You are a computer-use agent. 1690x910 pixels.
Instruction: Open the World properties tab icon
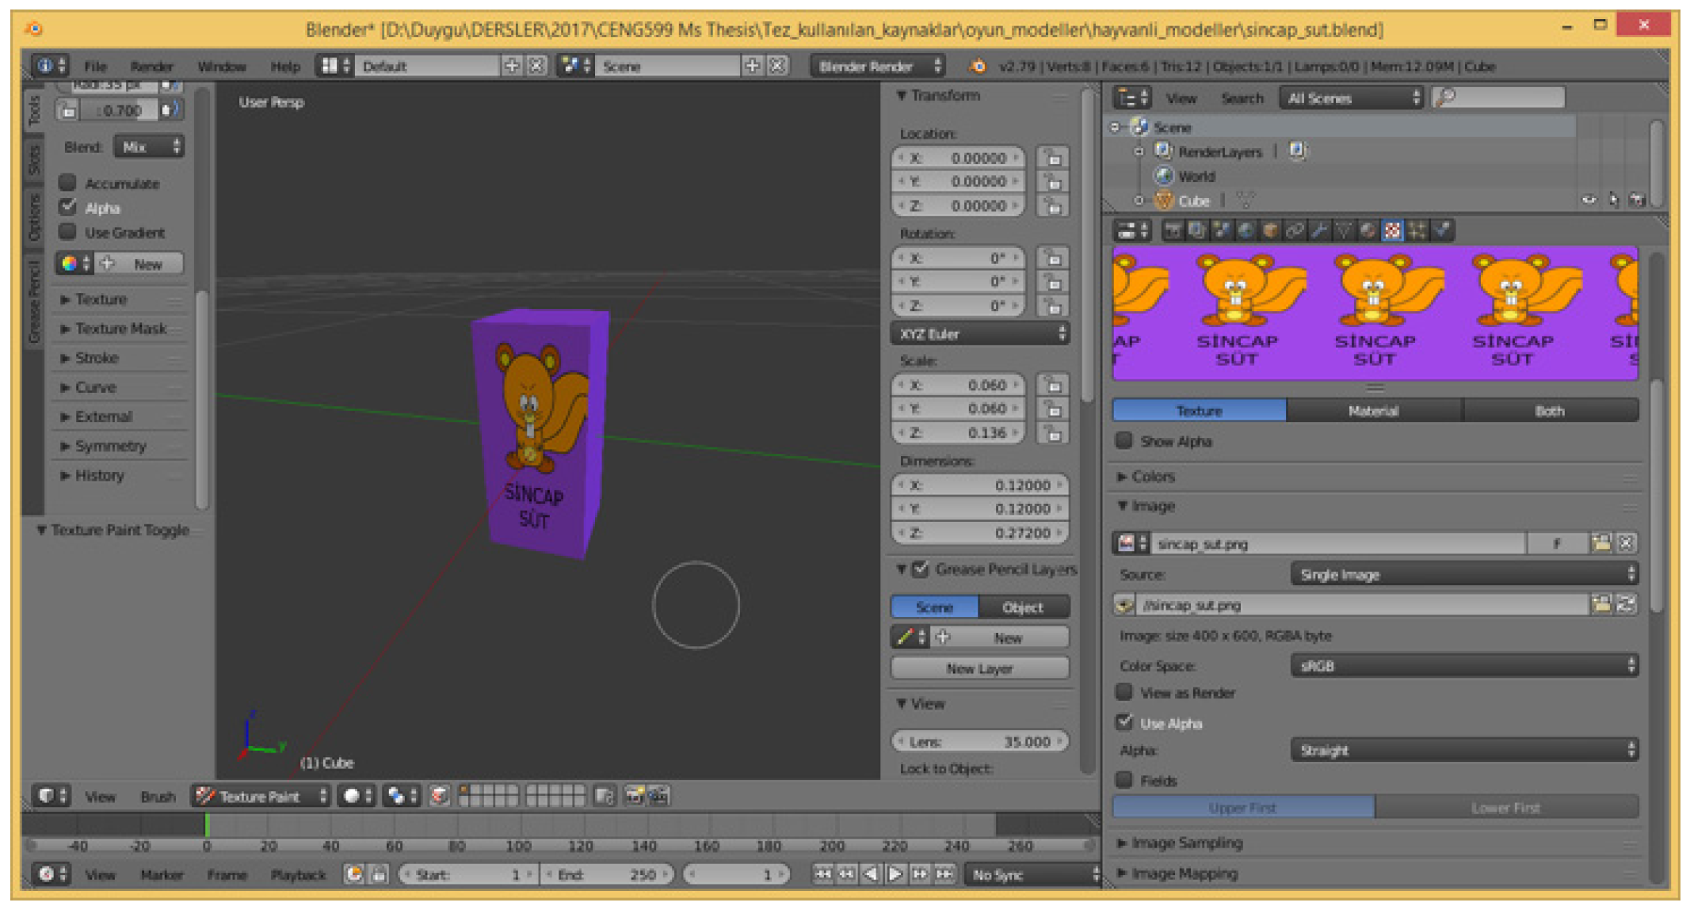[x=1246, y=230]
